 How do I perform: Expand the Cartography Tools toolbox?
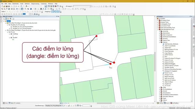point(158,24)
